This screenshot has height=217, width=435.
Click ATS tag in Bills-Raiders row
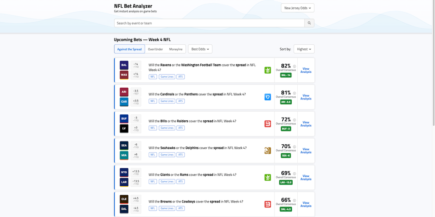tap(181, 128)
